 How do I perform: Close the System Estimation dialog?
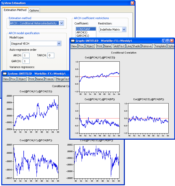pos(132,3)
